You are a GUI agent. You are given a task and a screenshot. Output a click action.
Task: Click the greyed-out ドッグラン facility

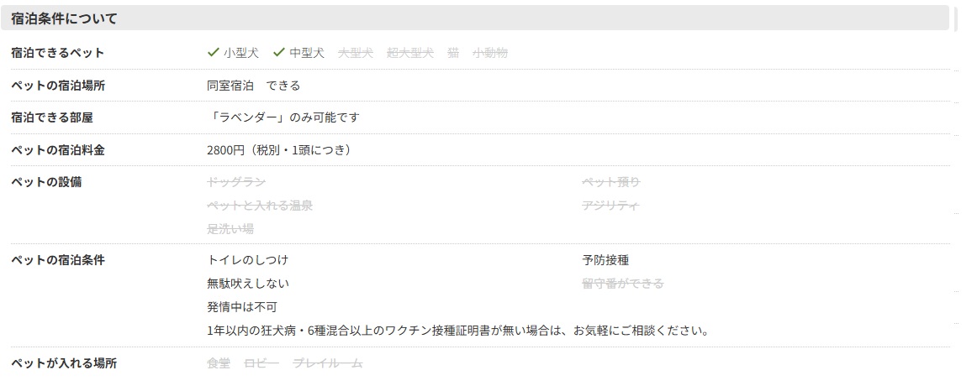[x=236, y=182]
